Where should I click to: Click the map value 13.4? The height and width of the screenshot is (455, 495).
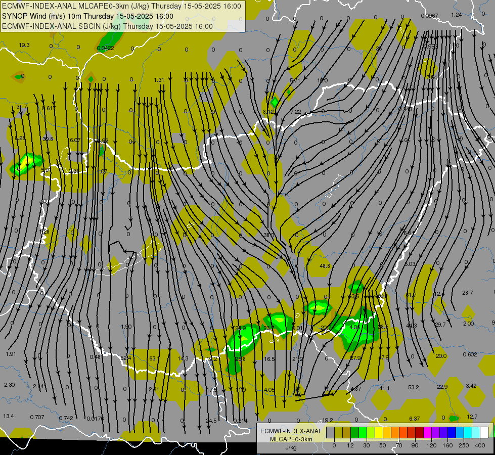tap(9, 416)
